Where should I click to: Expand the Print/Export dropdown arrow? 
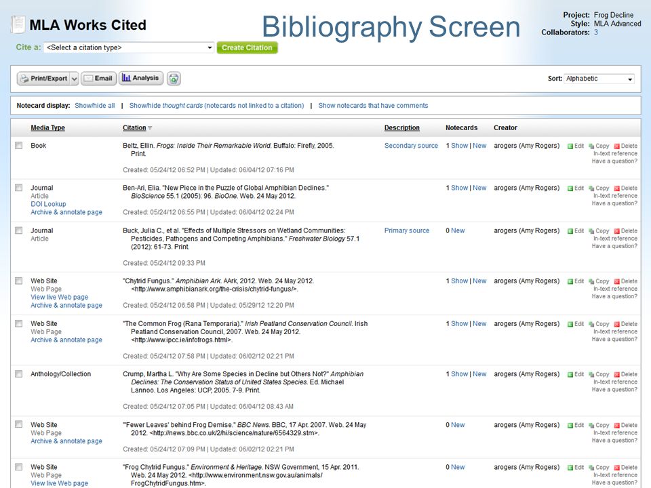tap(75, 79)
